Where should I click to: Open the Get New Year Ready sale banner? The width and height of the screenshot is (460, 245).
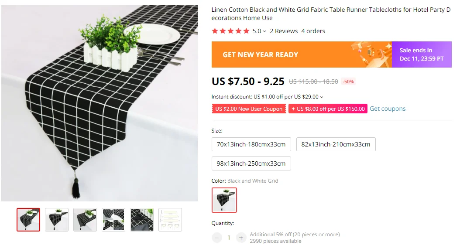point(332,54)
